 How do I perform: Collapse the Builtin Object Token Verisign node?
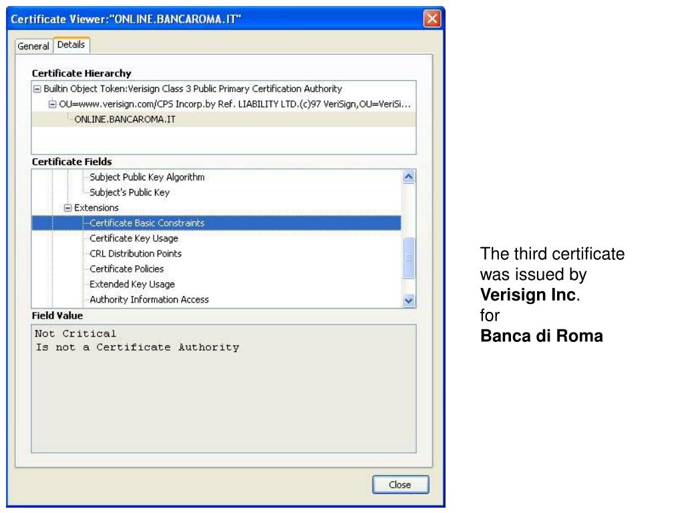tap(37, 89)
